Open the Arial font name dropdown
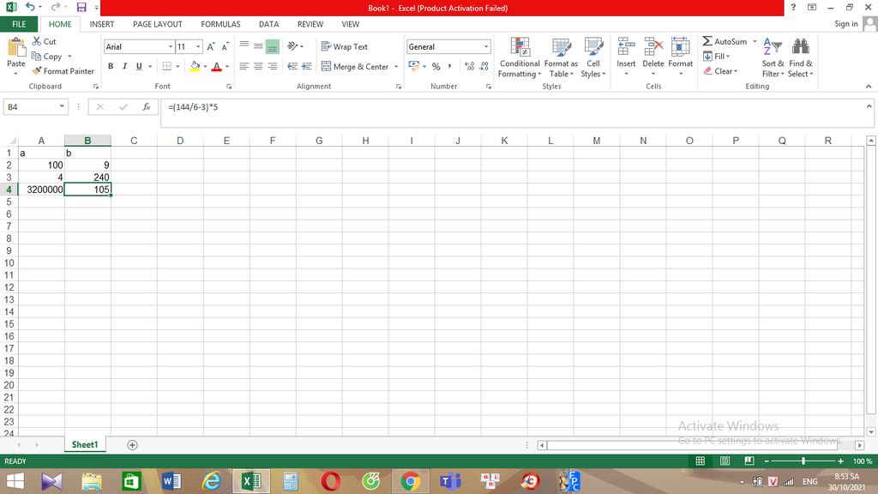 click(171, 47)
